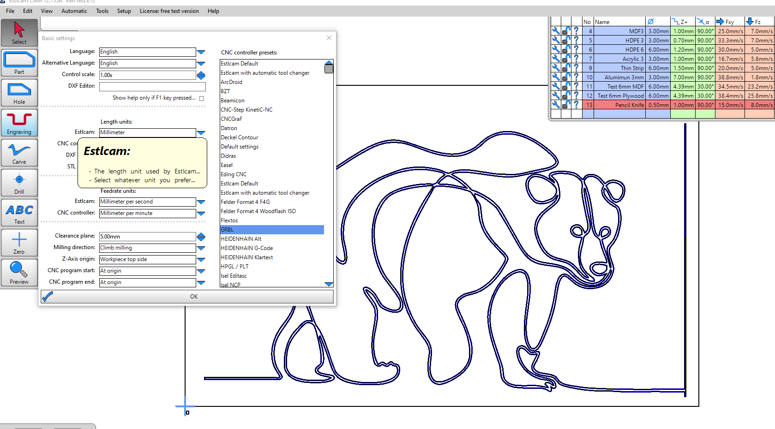775x429 pixels.
Task: Click the DXF Editor input field
Action: (x=152, y=86)
